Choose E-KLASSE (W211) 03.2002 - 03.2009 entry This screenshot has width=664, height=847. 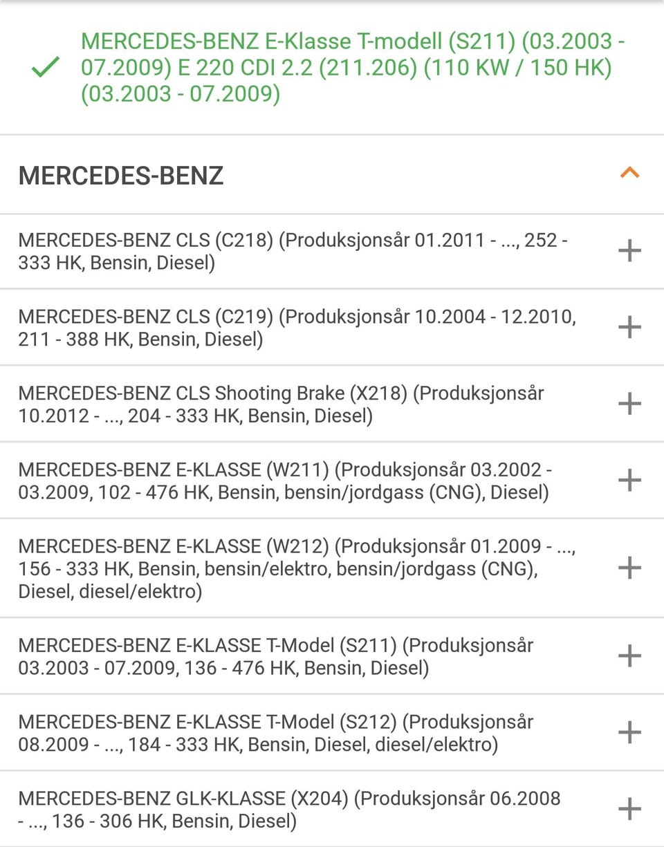pos(285,481)
